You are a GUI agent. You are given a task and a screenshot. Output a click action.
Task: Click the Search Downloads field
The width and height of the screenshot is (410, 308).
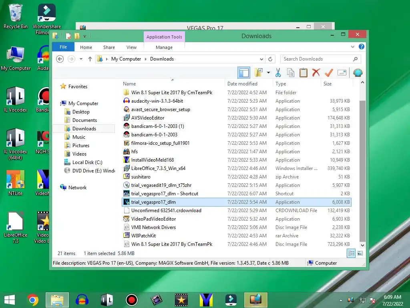pos(321,59)
